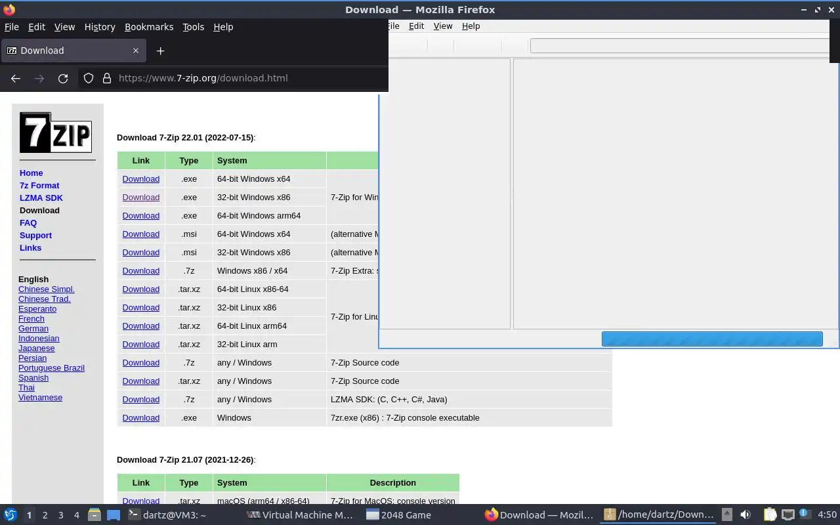View site security via padlock icon

[x=107, y=78]
